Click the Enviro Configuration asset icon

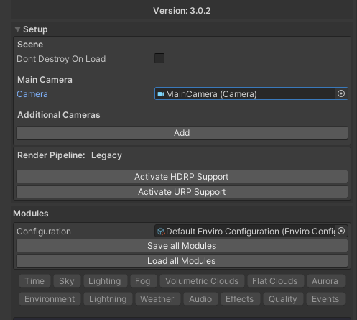[x=161, y=232]
